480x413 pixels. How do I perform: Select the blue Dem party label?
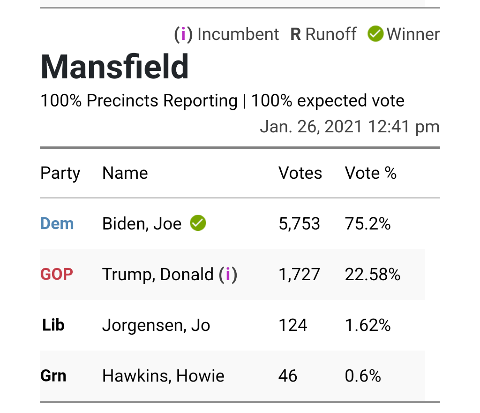click(x=57, y=223)
